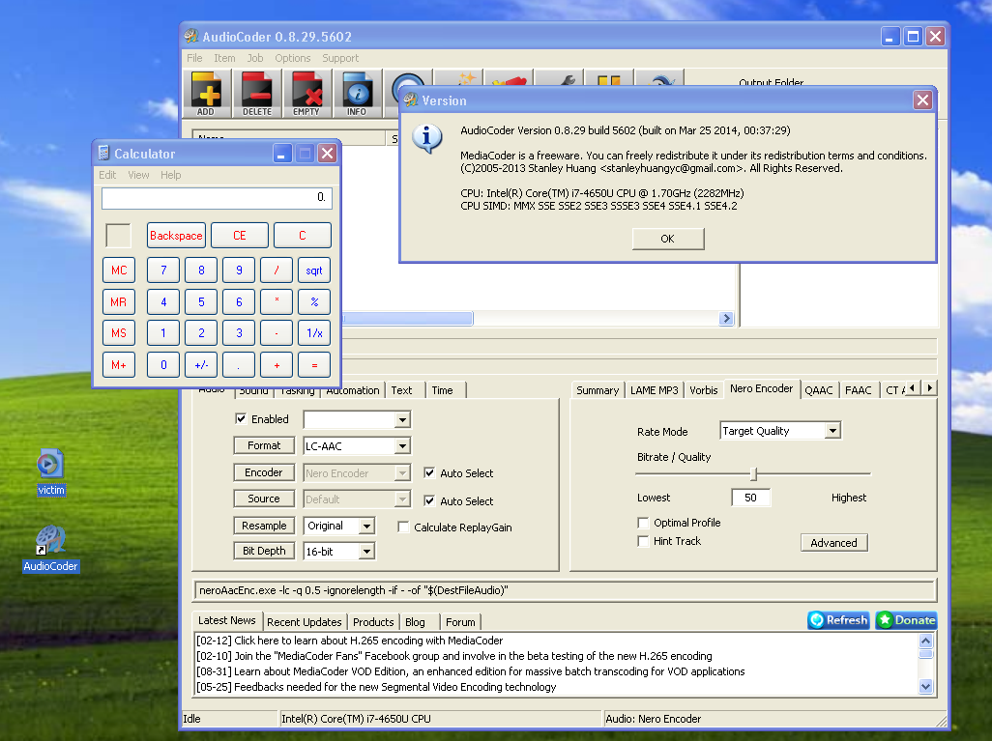The width and height of the screenshot is (992, 741).
Task: Open the File menu in AudioCoder
Action: [x=194, y=58]
